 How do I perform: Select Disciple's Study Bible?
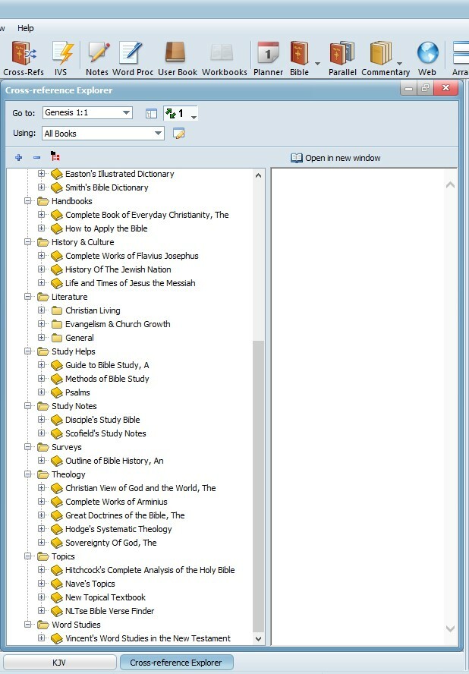coord(102,420)
